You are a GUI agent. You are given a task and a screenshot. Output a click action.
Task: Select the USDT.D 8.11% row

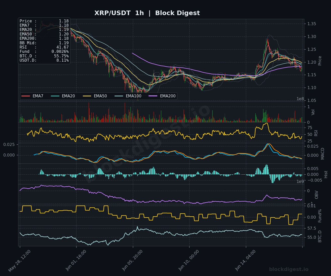tap(44, 60)
